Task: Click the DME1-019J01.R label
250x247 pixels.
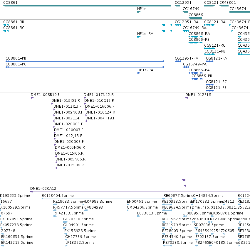Action: point(66,101)
